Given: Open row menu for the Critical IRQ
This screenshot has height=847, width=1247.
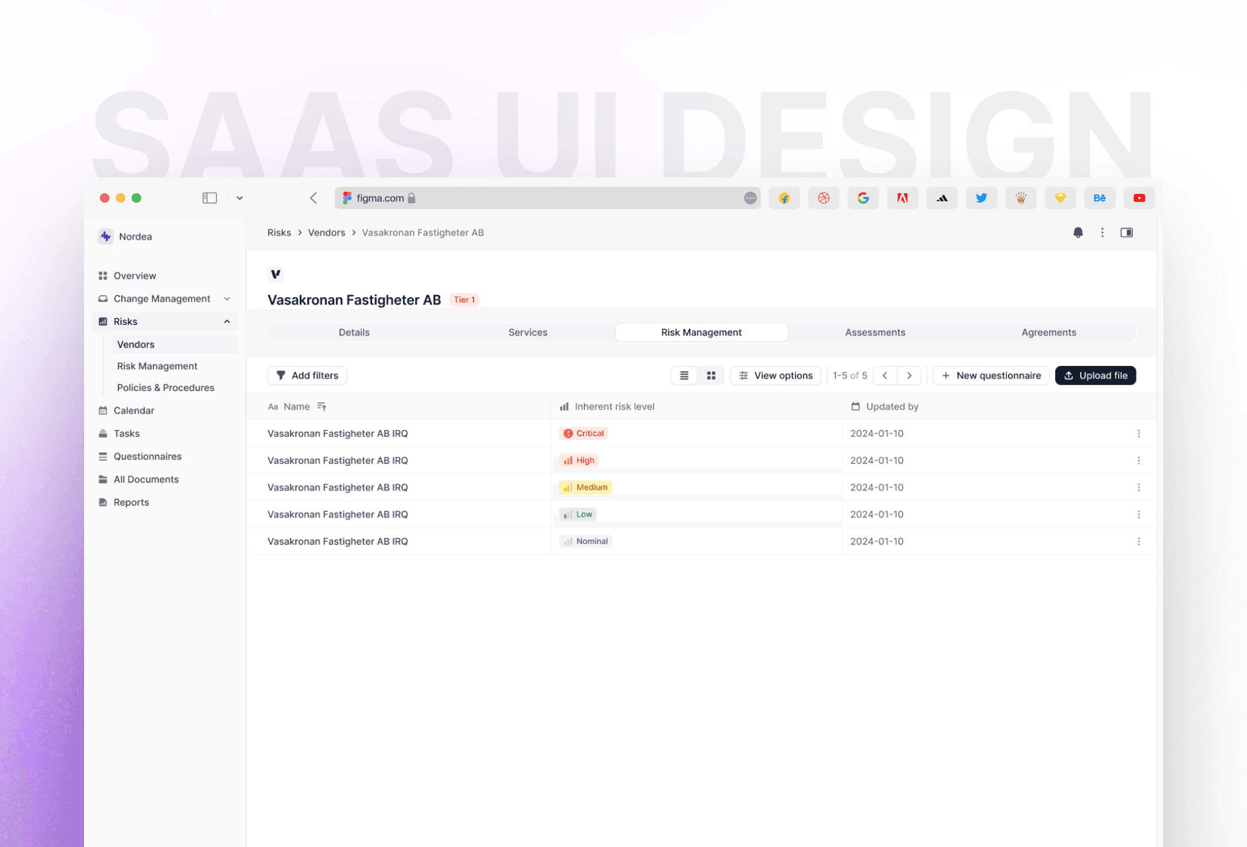Looking at the screenshot, I should [x=1138, y=433].
